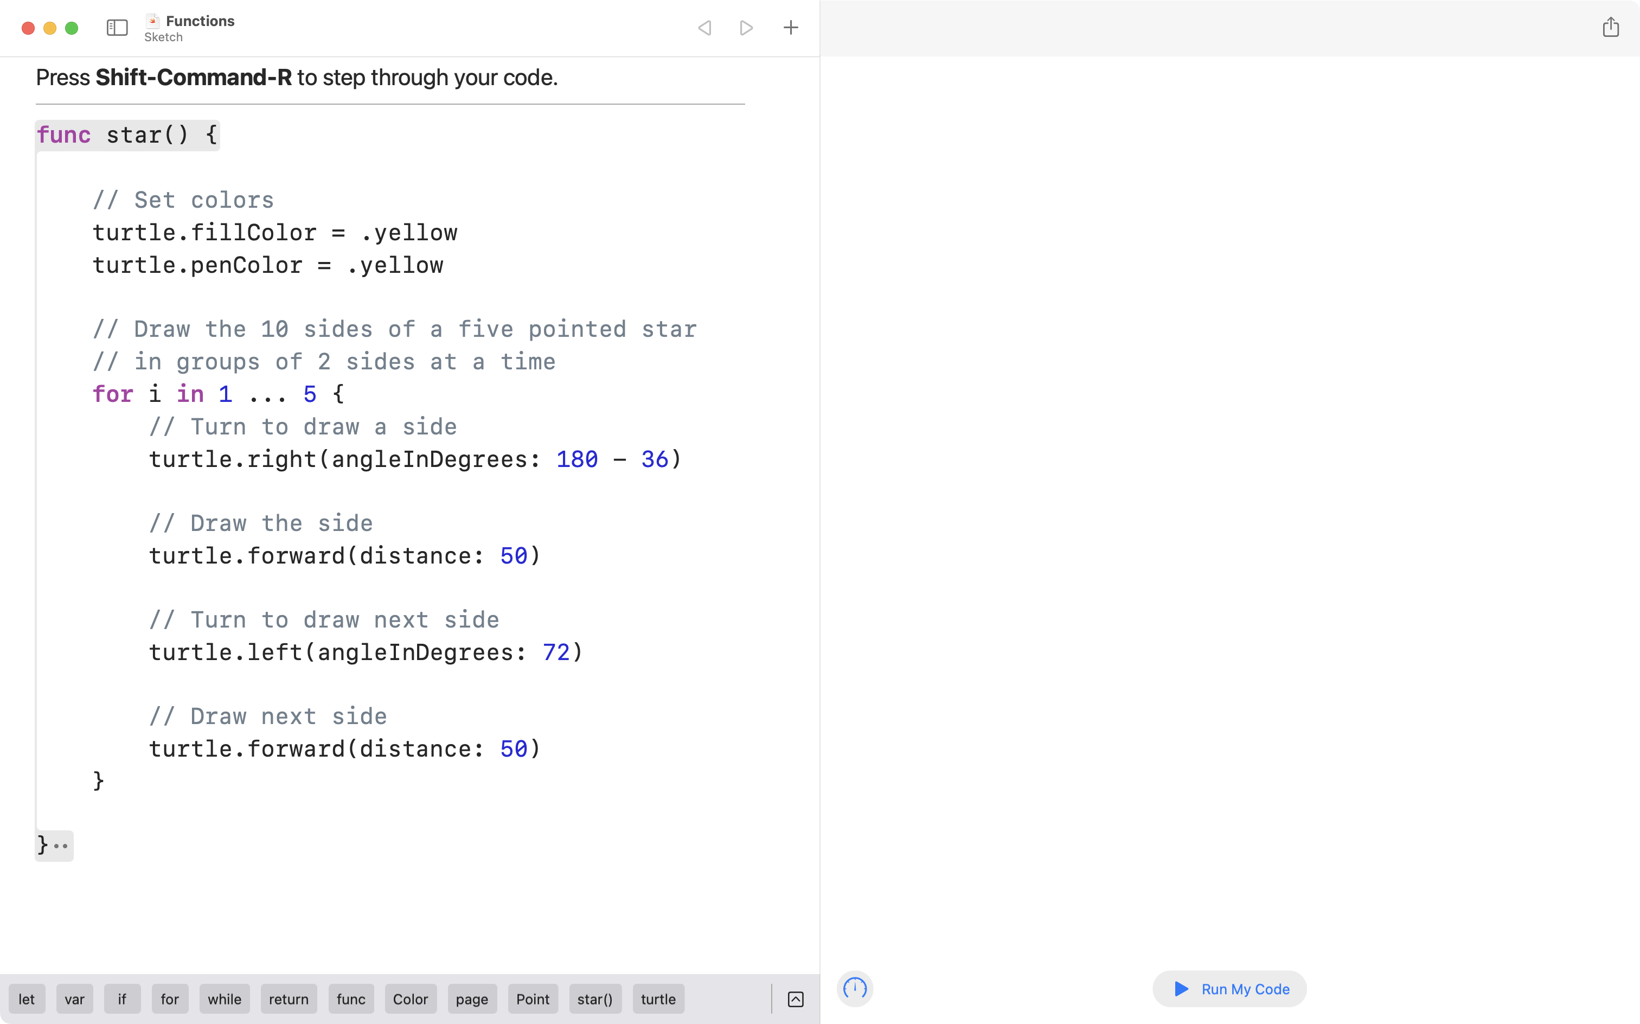The height and width of the screenshot is (1024, 1640).
Task: Go to previous page arrow
Action: pyautogui.click(x=704, y=28)
